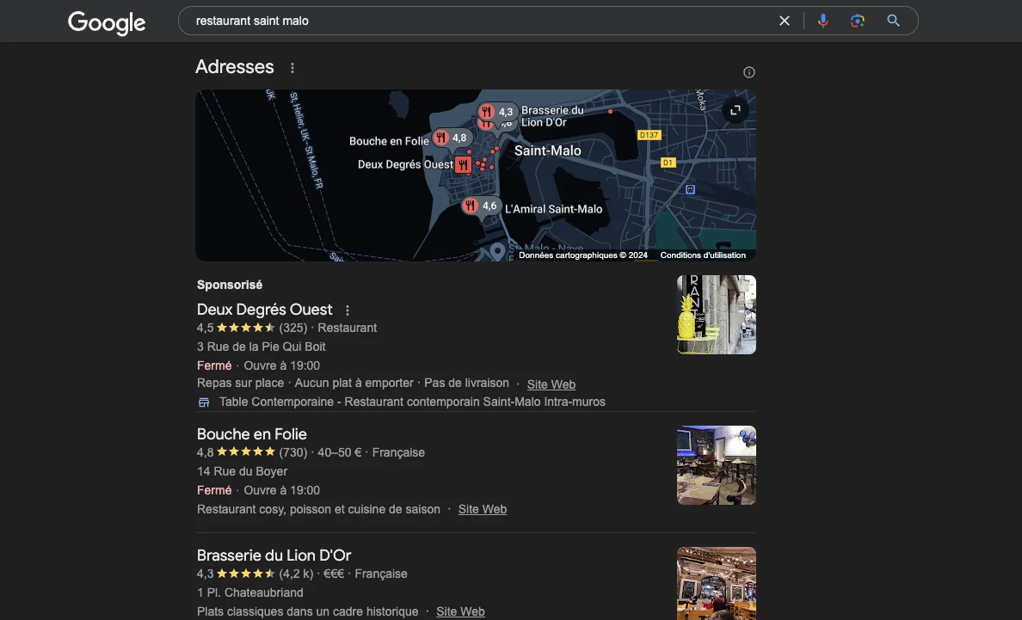Open the Deux Degrés Ouest listing title
1022x620 pixels.
[265, 310]
